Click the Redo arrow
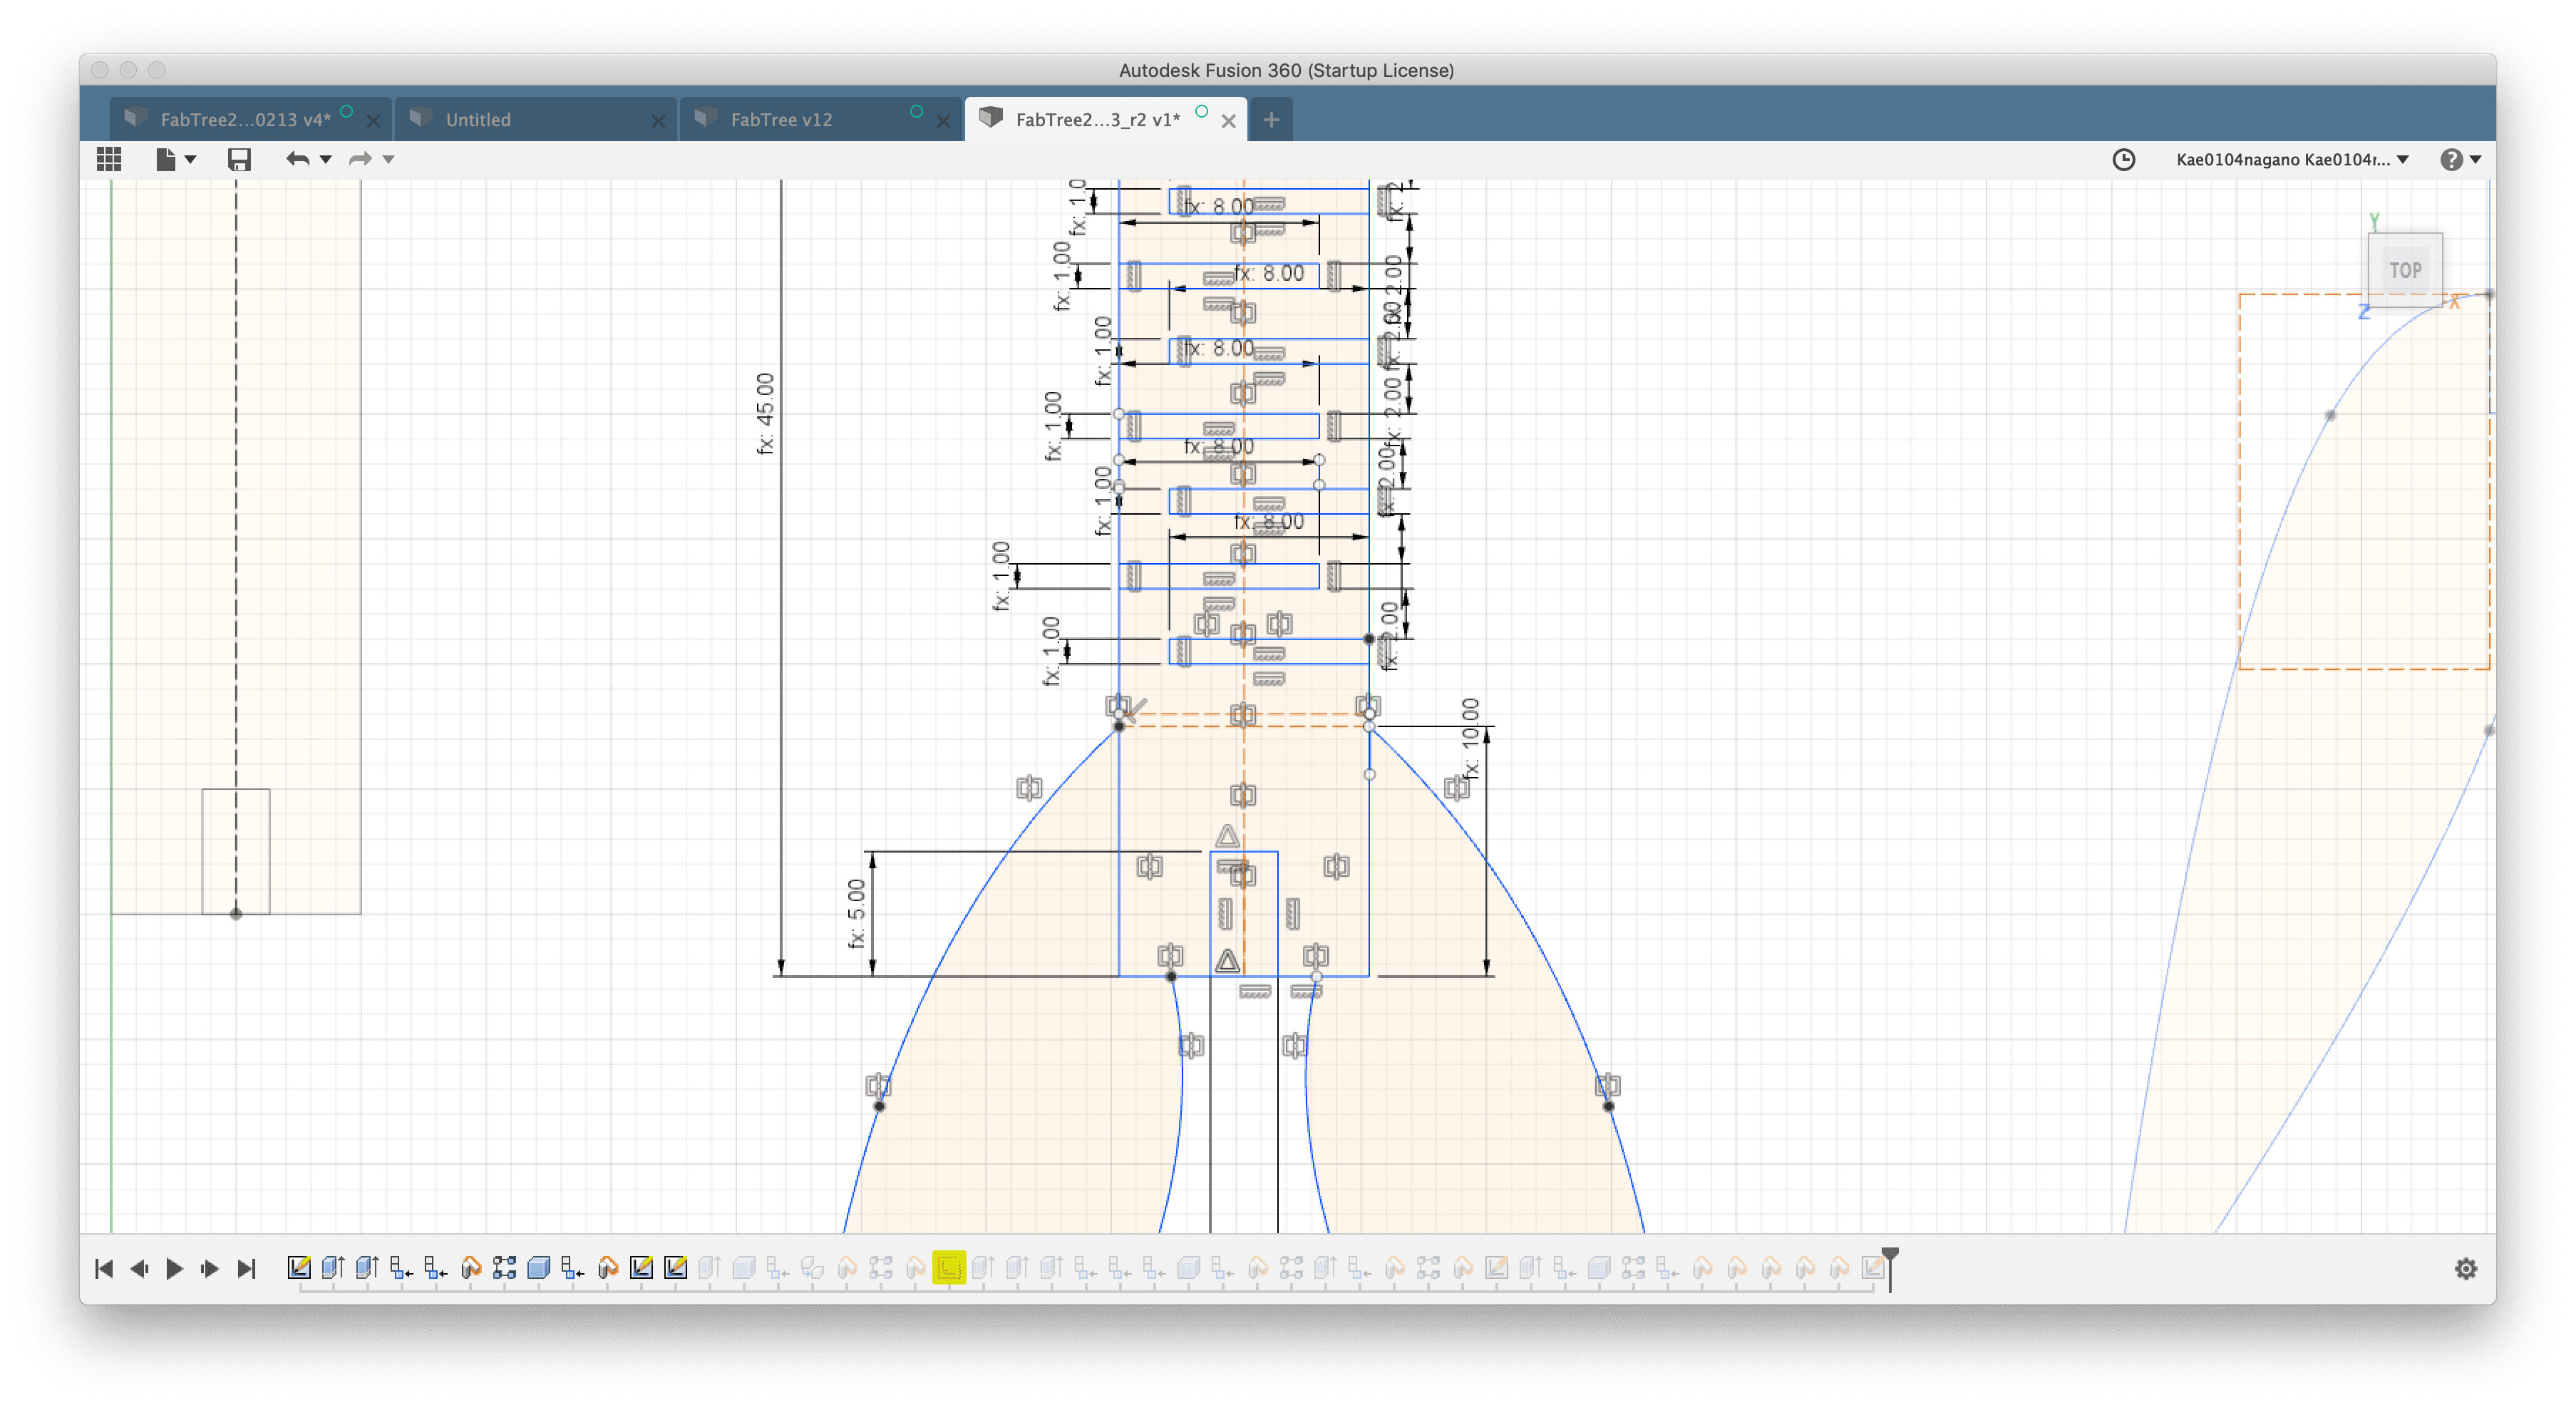Screen dimensions: 2576x1410 [360, 159]
